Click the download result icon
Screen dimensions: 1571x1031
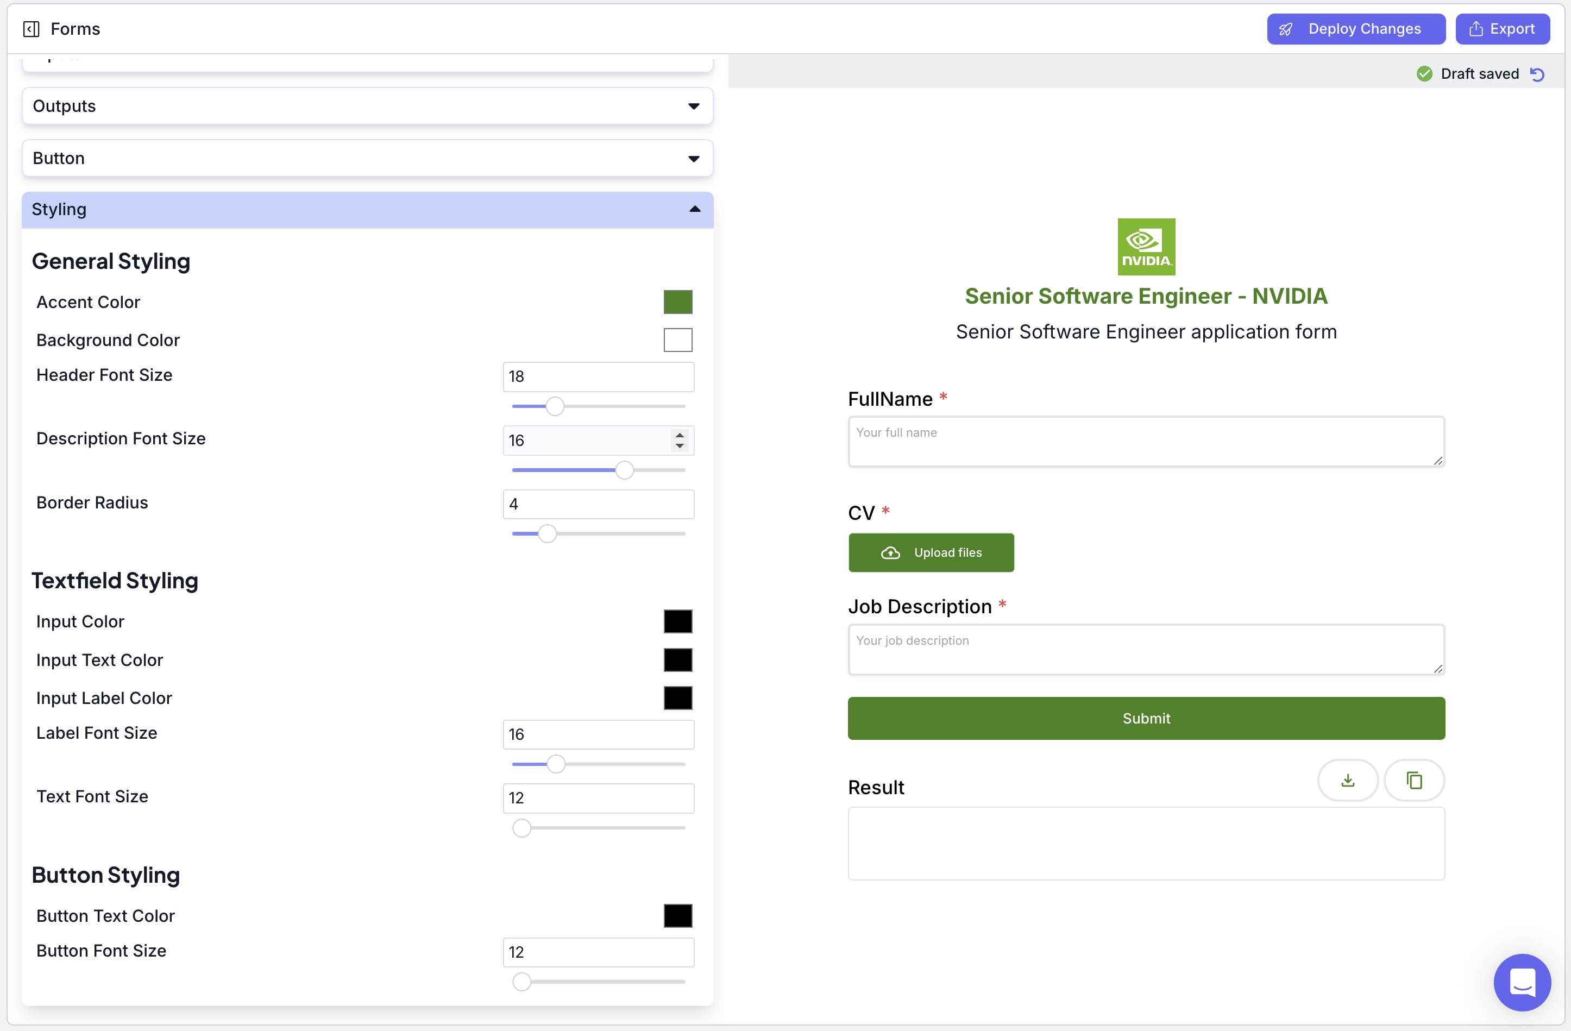(1347, 780)
